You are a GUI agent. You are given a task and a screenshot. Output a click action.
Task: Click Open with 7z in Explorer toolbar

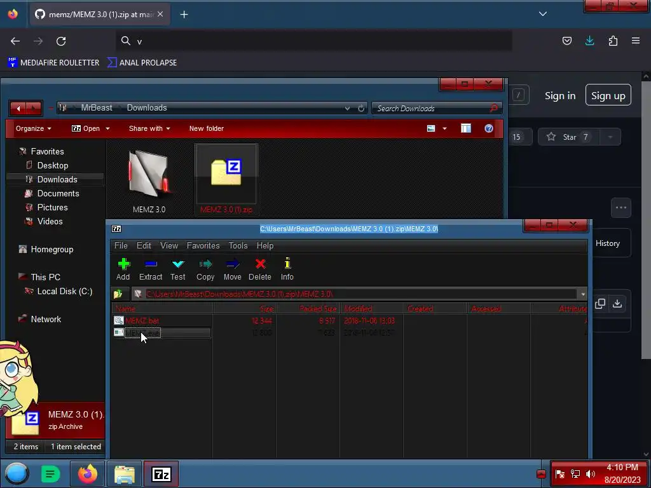(x=86, y=128)
